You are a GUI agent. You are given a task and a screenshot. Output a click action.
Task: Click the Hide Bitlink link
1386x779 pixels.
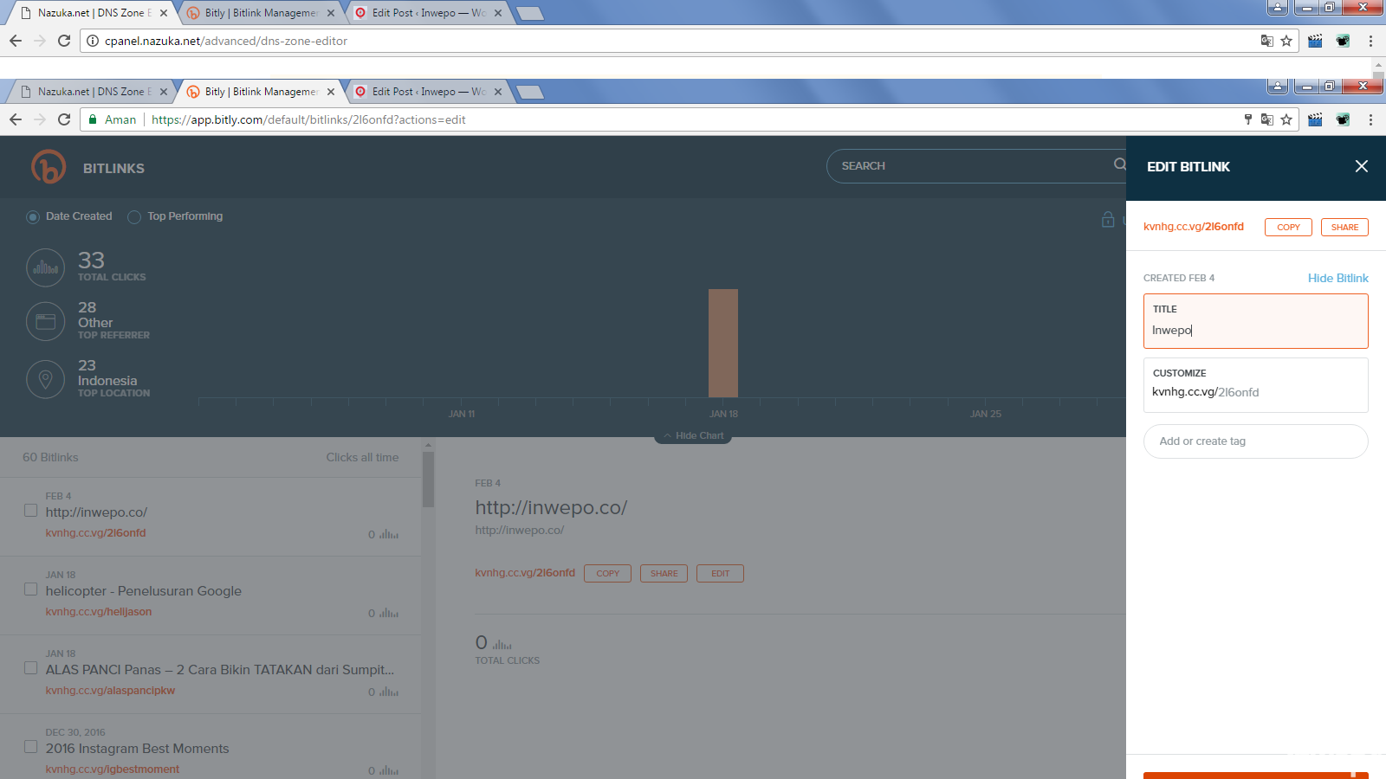tap(1337, 278)
